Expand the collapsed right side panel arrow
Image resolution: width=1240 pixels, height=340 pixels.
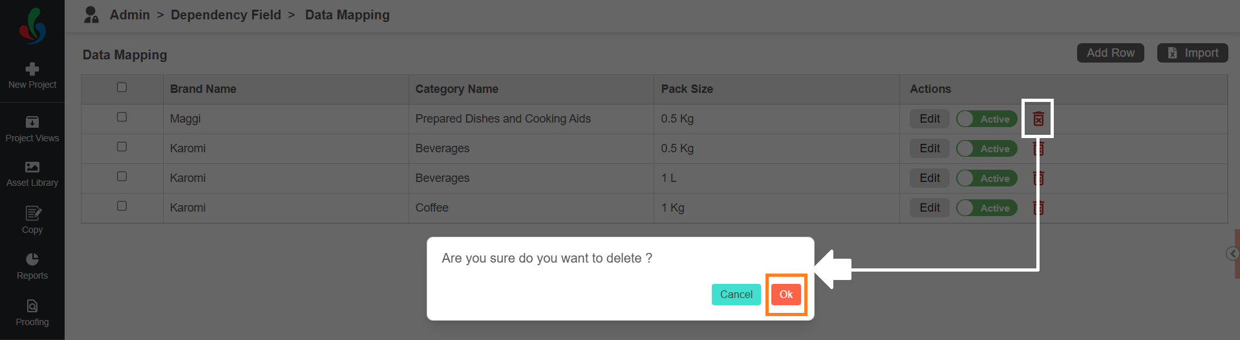click(x=1233, y=254)
